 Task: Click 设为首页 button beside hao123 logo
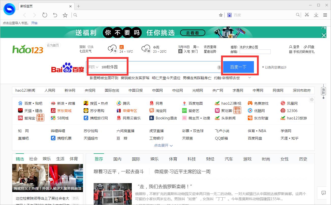tap(53, 45)
